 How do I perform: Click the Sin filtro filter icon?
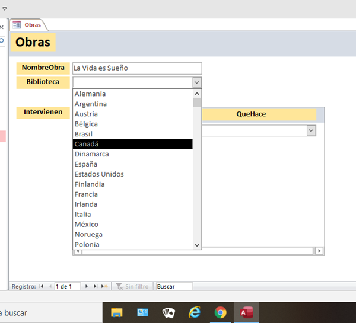click(x=119, y=286)
